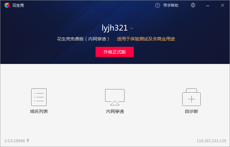Open the 自诊断 first-aid kit icon
Image resolution: width=230 pixels, height=147 pixels.
point(191,97)
